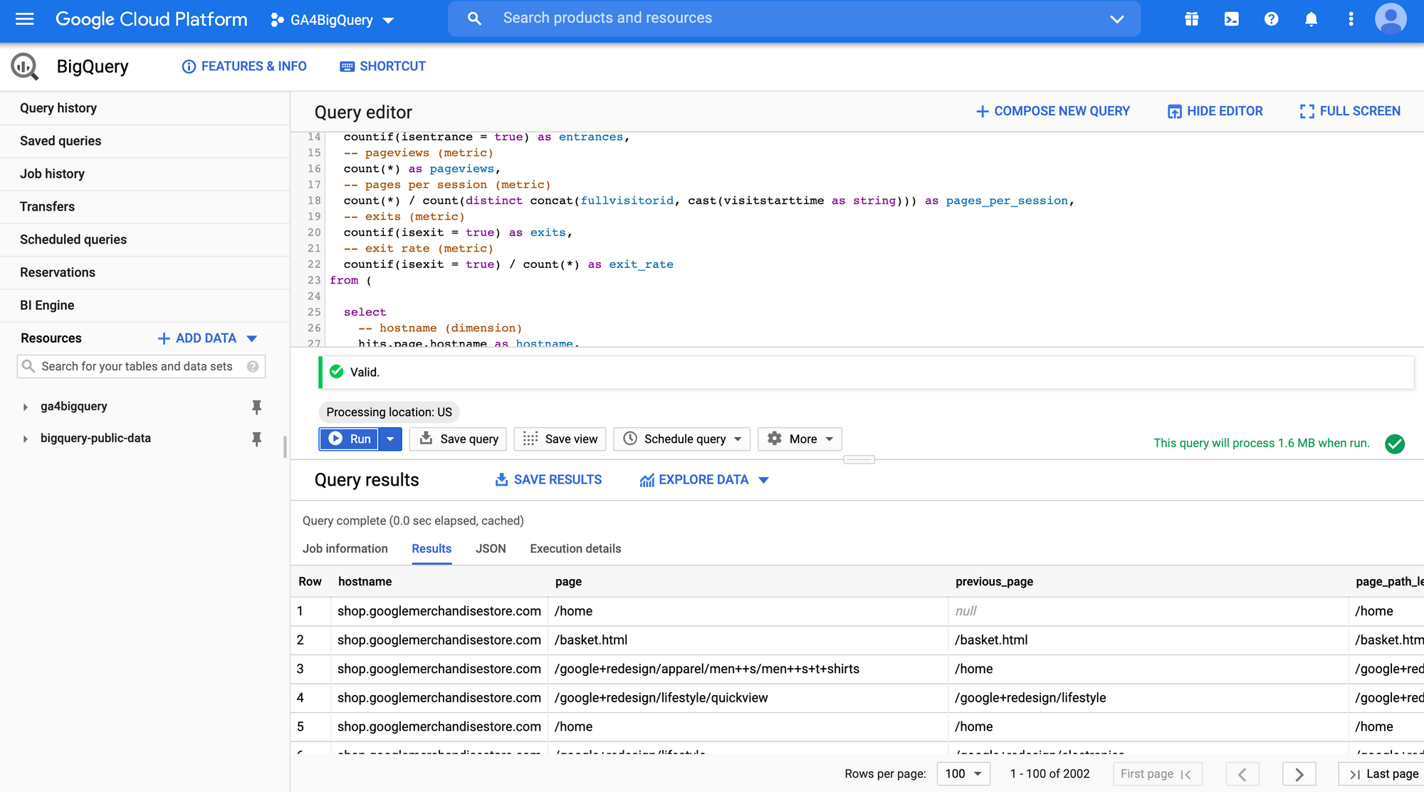Click the resource search help icon
1424x792 pixels.
point(253,366)
